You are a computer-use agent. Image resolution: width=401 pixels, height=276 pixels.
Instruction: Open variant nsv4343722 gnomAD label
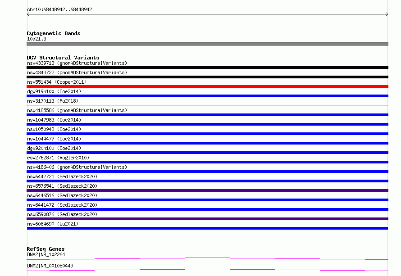tap(77, 72)
